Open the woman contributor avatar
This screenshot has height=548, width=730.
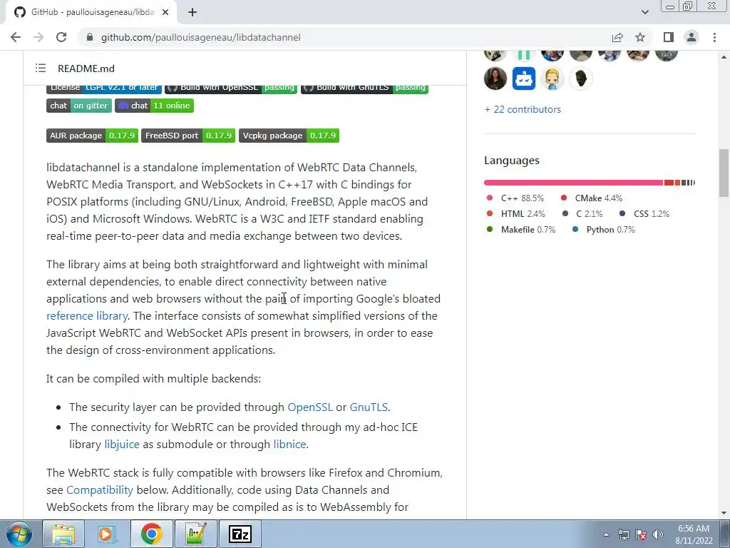click(x=495, y=78)
